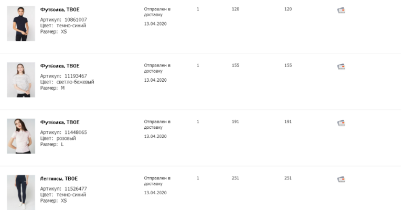
Task: Open thumbnail of dark-blue leggings
Action: click(21, 192)
